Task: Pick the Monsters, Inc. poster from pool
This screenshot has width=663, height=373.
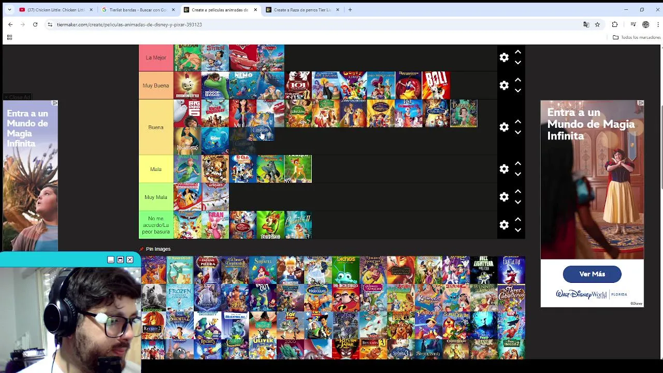Action: [235, 325]
